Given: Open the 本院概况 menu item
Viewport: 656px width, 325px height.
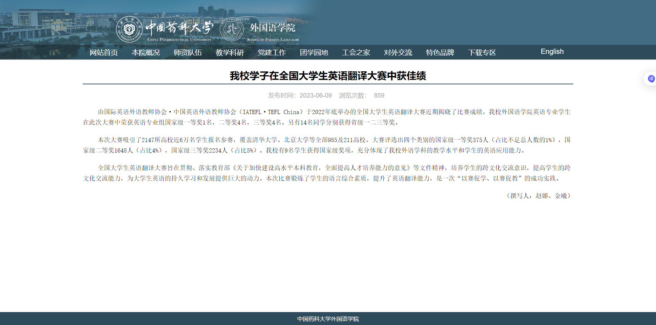Looking at the screenshot, I should point(146,52).
